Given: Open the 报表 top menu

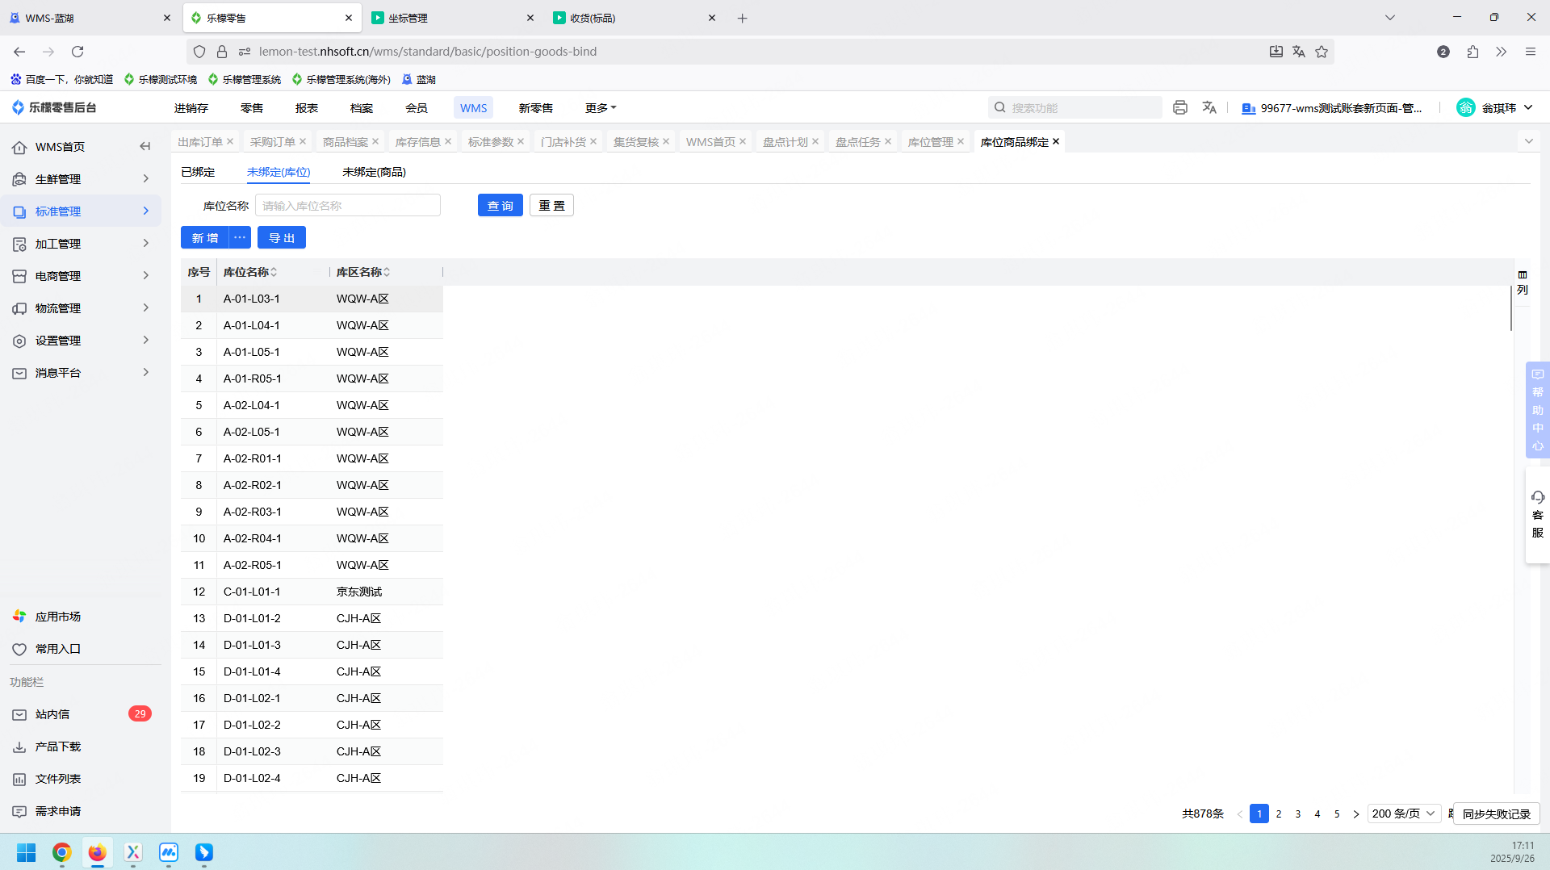Looking at the screenshot, I should pyautogui.click(x=307, y=107).
